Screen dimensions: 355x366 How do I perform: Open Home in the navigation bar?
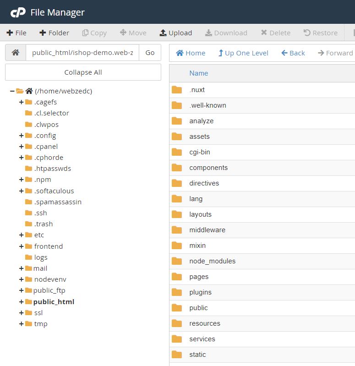pos(191,53)
